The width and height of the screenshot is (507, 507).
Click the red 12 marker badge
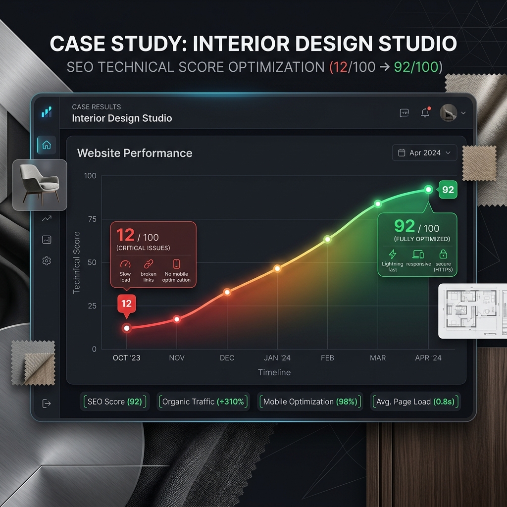[126, 304]
